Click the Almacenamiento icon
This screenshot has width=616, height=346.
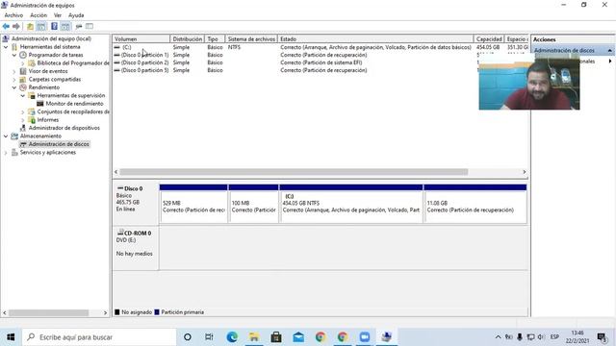[14, 136]
